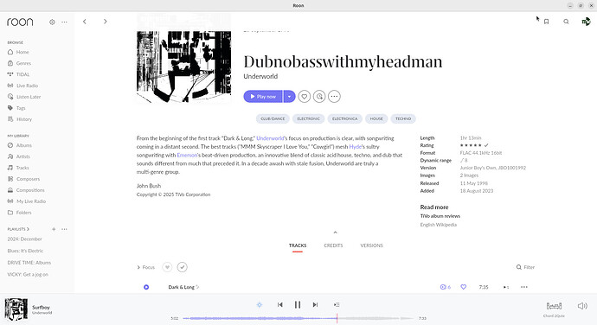The image size is (597, 325).
Task: Switch to the Versions tab
Action: click(371, 245)
